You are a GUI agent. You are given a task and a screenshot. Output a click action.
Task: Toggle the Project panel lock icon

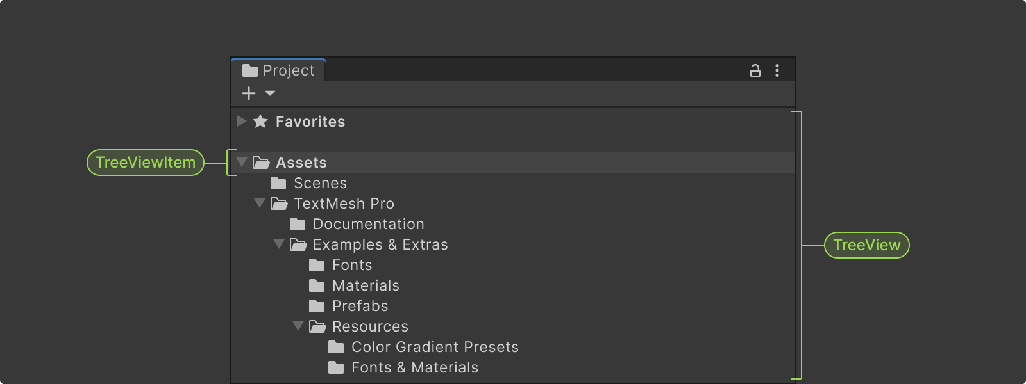[755, 70]
